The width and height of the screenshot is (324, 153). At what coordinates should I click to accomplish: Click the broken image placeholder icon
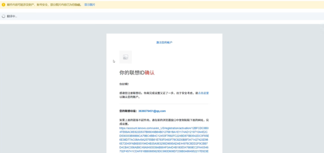pos(125,57)
